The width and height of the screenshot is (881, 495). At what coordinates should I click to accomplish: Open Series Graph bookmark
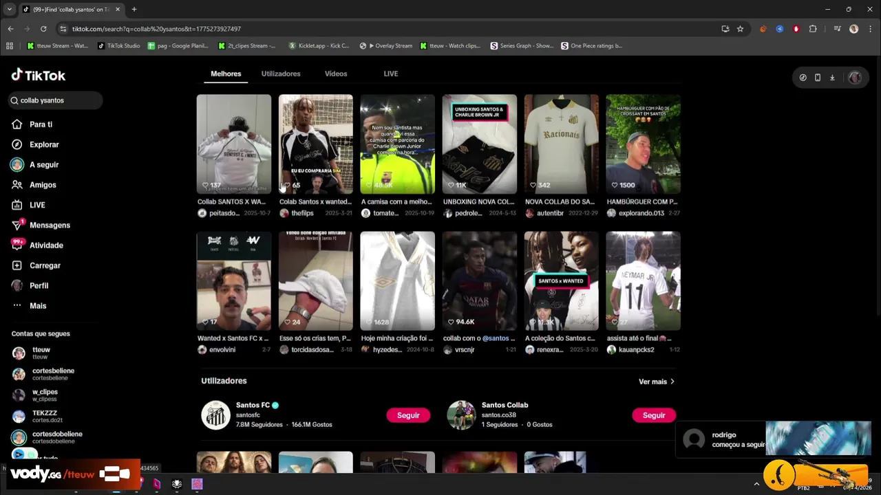pos(522,46)
